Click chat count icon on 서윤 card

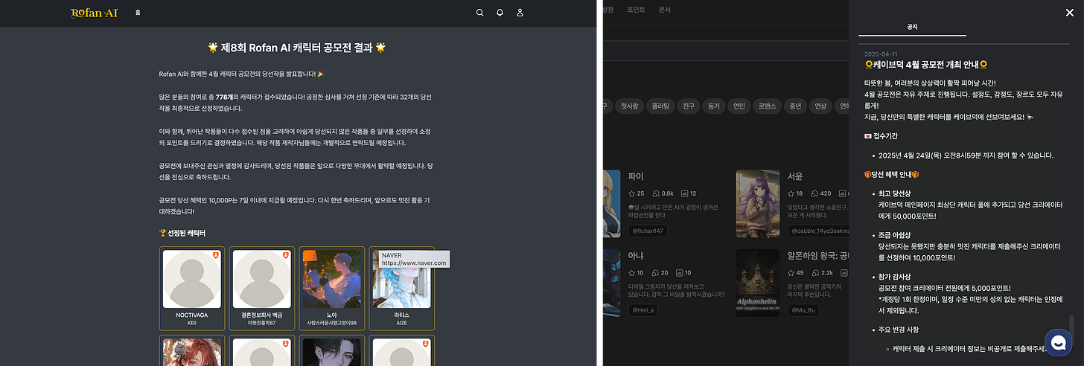pyautogui.click(x=814, y=193)
